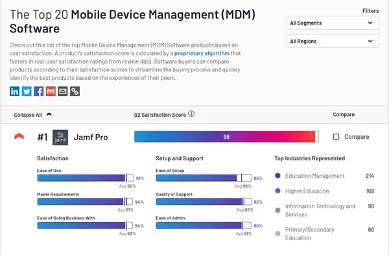Click Collapse All

(x=32, y=115)
